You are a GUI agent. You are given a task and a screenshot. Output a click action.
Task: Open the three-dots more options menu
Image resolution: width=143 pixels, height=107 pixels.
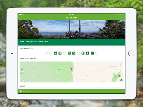122,18
